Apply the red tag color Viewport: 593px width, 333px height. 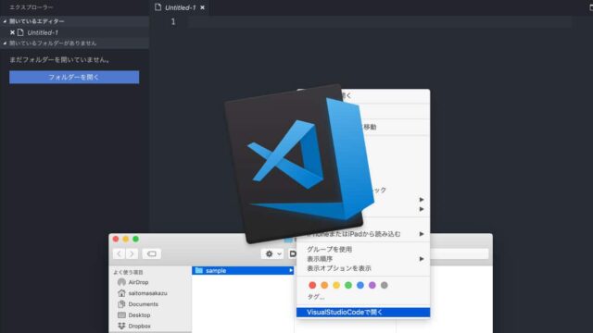312,286
